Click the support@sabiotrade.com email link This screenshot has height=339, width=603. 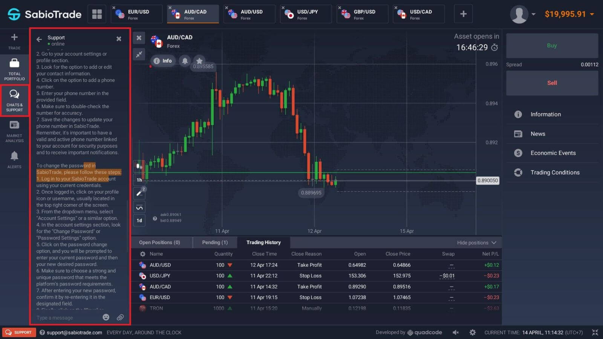pos(74,333)
